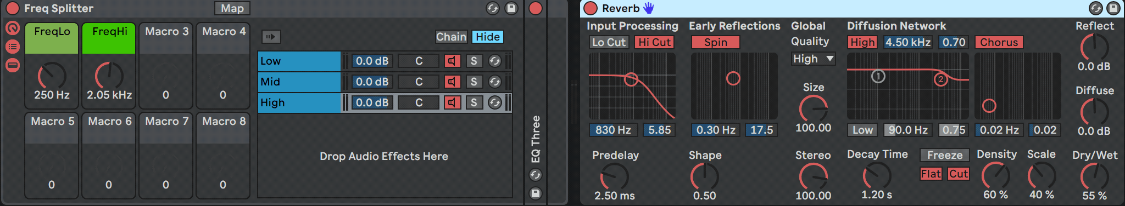The image size is (1125, 206).
Task: Click EQ Three hot-swap icon
Action: (x=536, y=175)
